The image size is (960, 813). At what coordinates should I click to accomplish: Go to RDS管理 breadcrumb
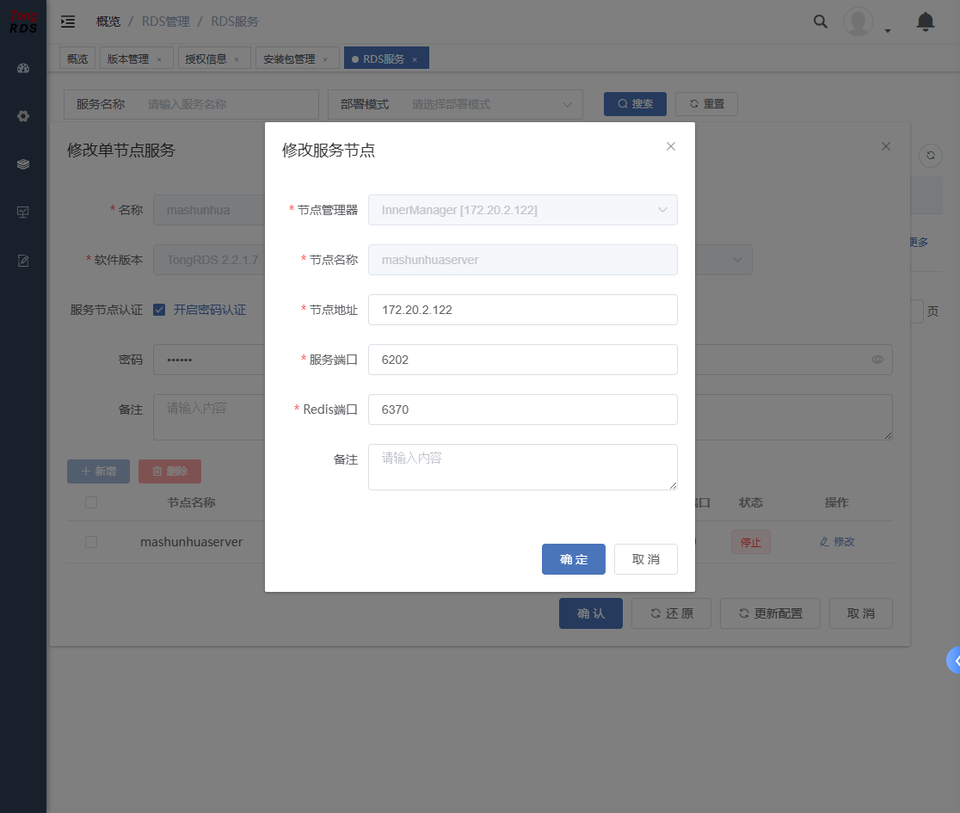tap(166, 22)
